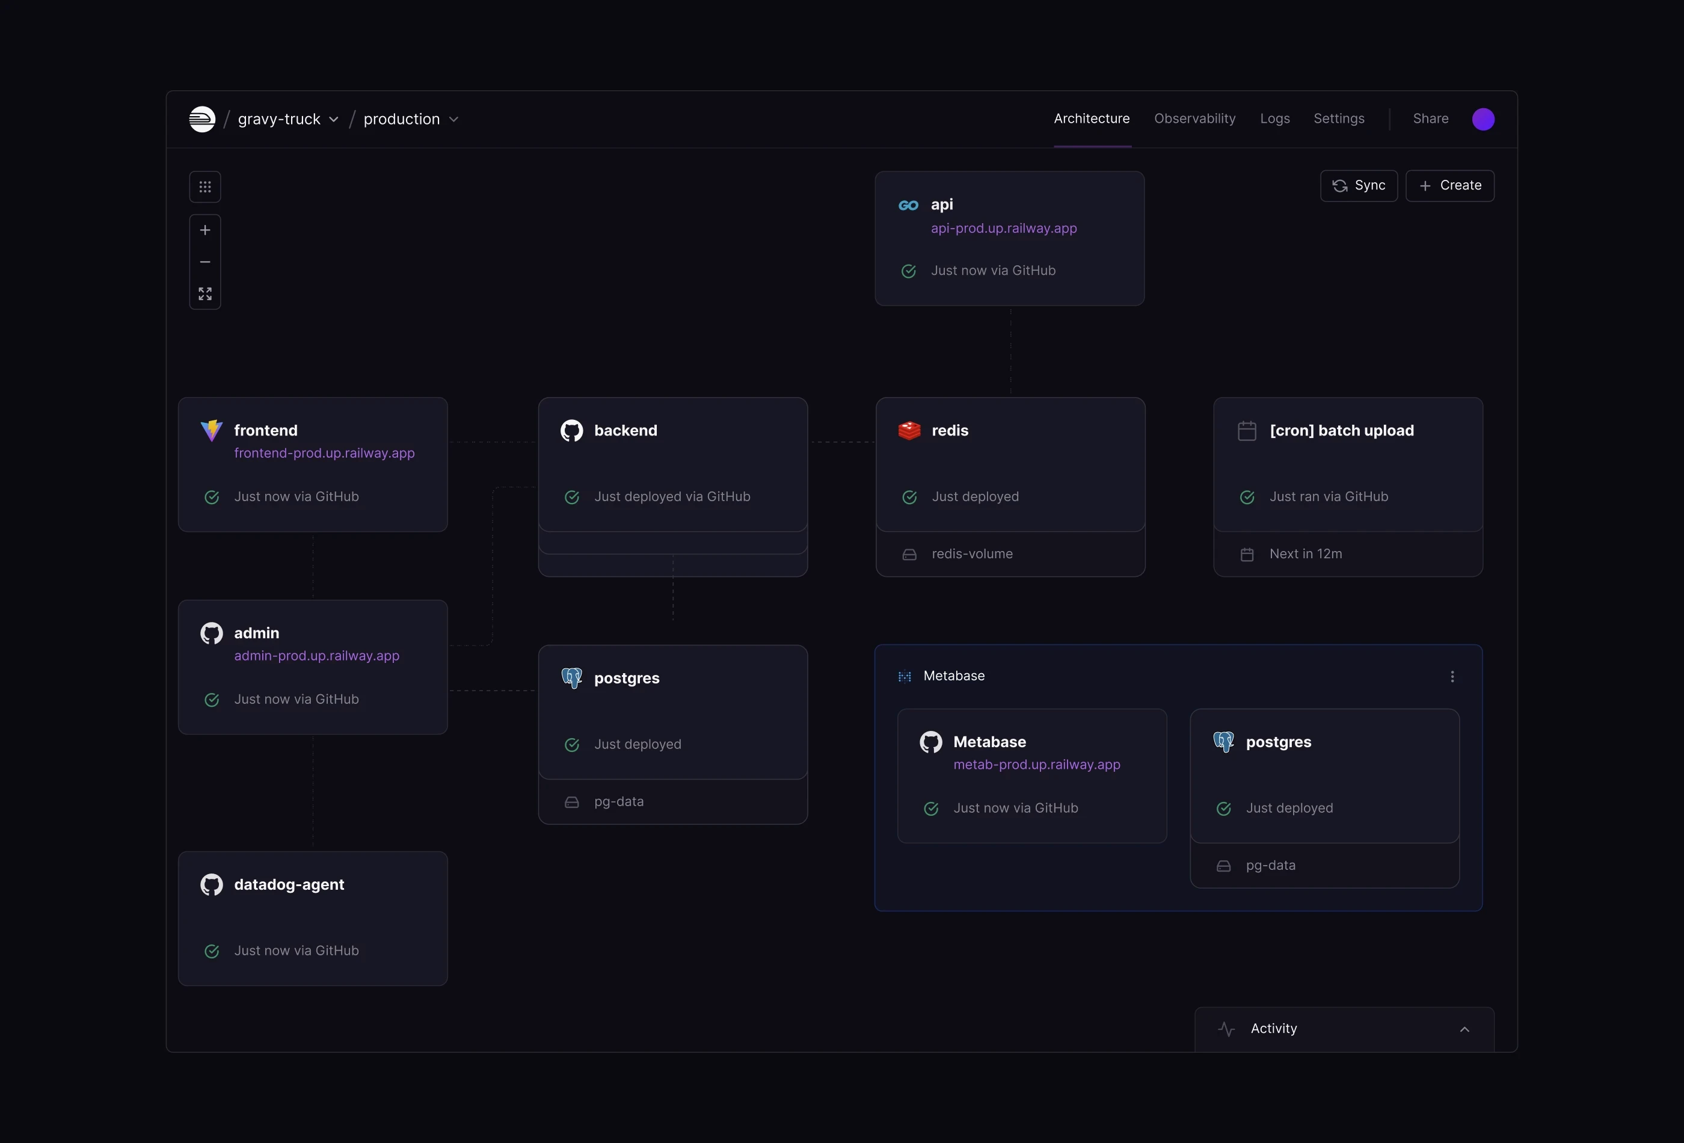Open the gravy-truck project dropdown
This screenshot has width=1684, height=1143.
287,119
